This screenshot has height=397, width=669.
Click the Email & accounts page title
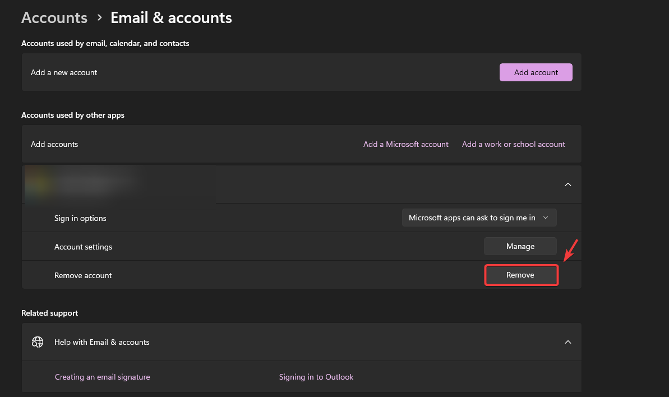pyautogui.click(x=171, y=18)
